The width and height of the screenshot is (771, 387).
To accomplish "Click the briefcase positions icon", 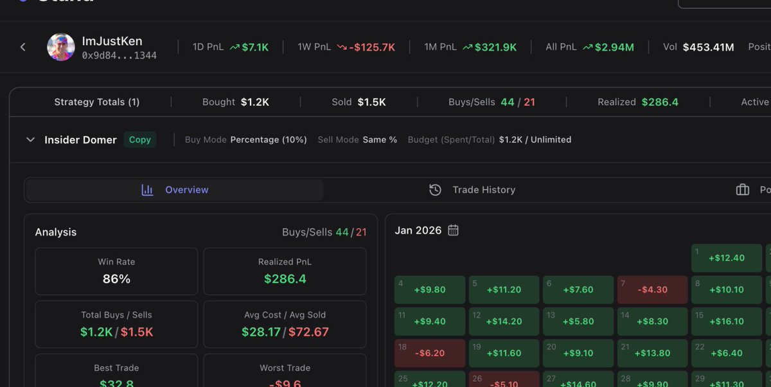I will [743, 189].
